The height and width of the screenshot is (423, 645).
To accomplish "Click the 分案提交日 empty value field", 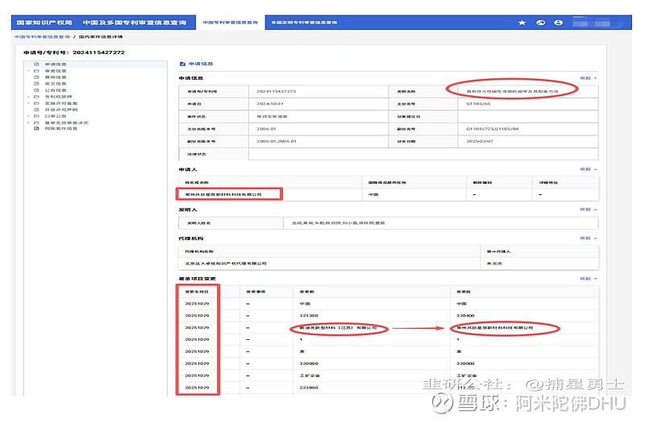I will (528, 117).
